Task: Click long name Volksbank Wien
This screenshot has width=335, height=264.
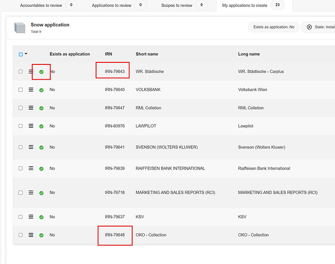Action: [x=253, y=90]
